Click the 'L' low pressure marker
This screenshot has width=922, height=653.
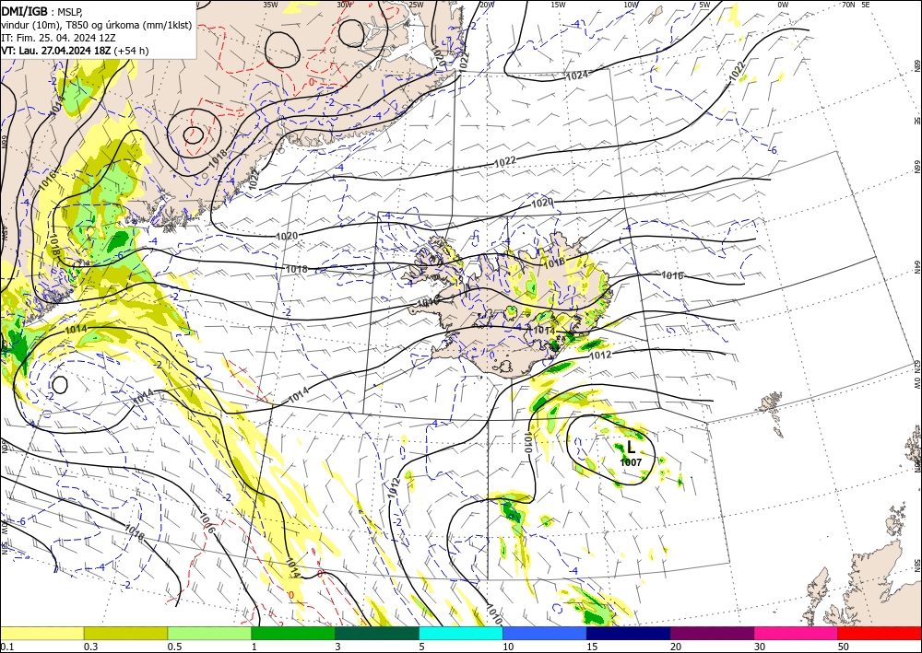[631, 448]
